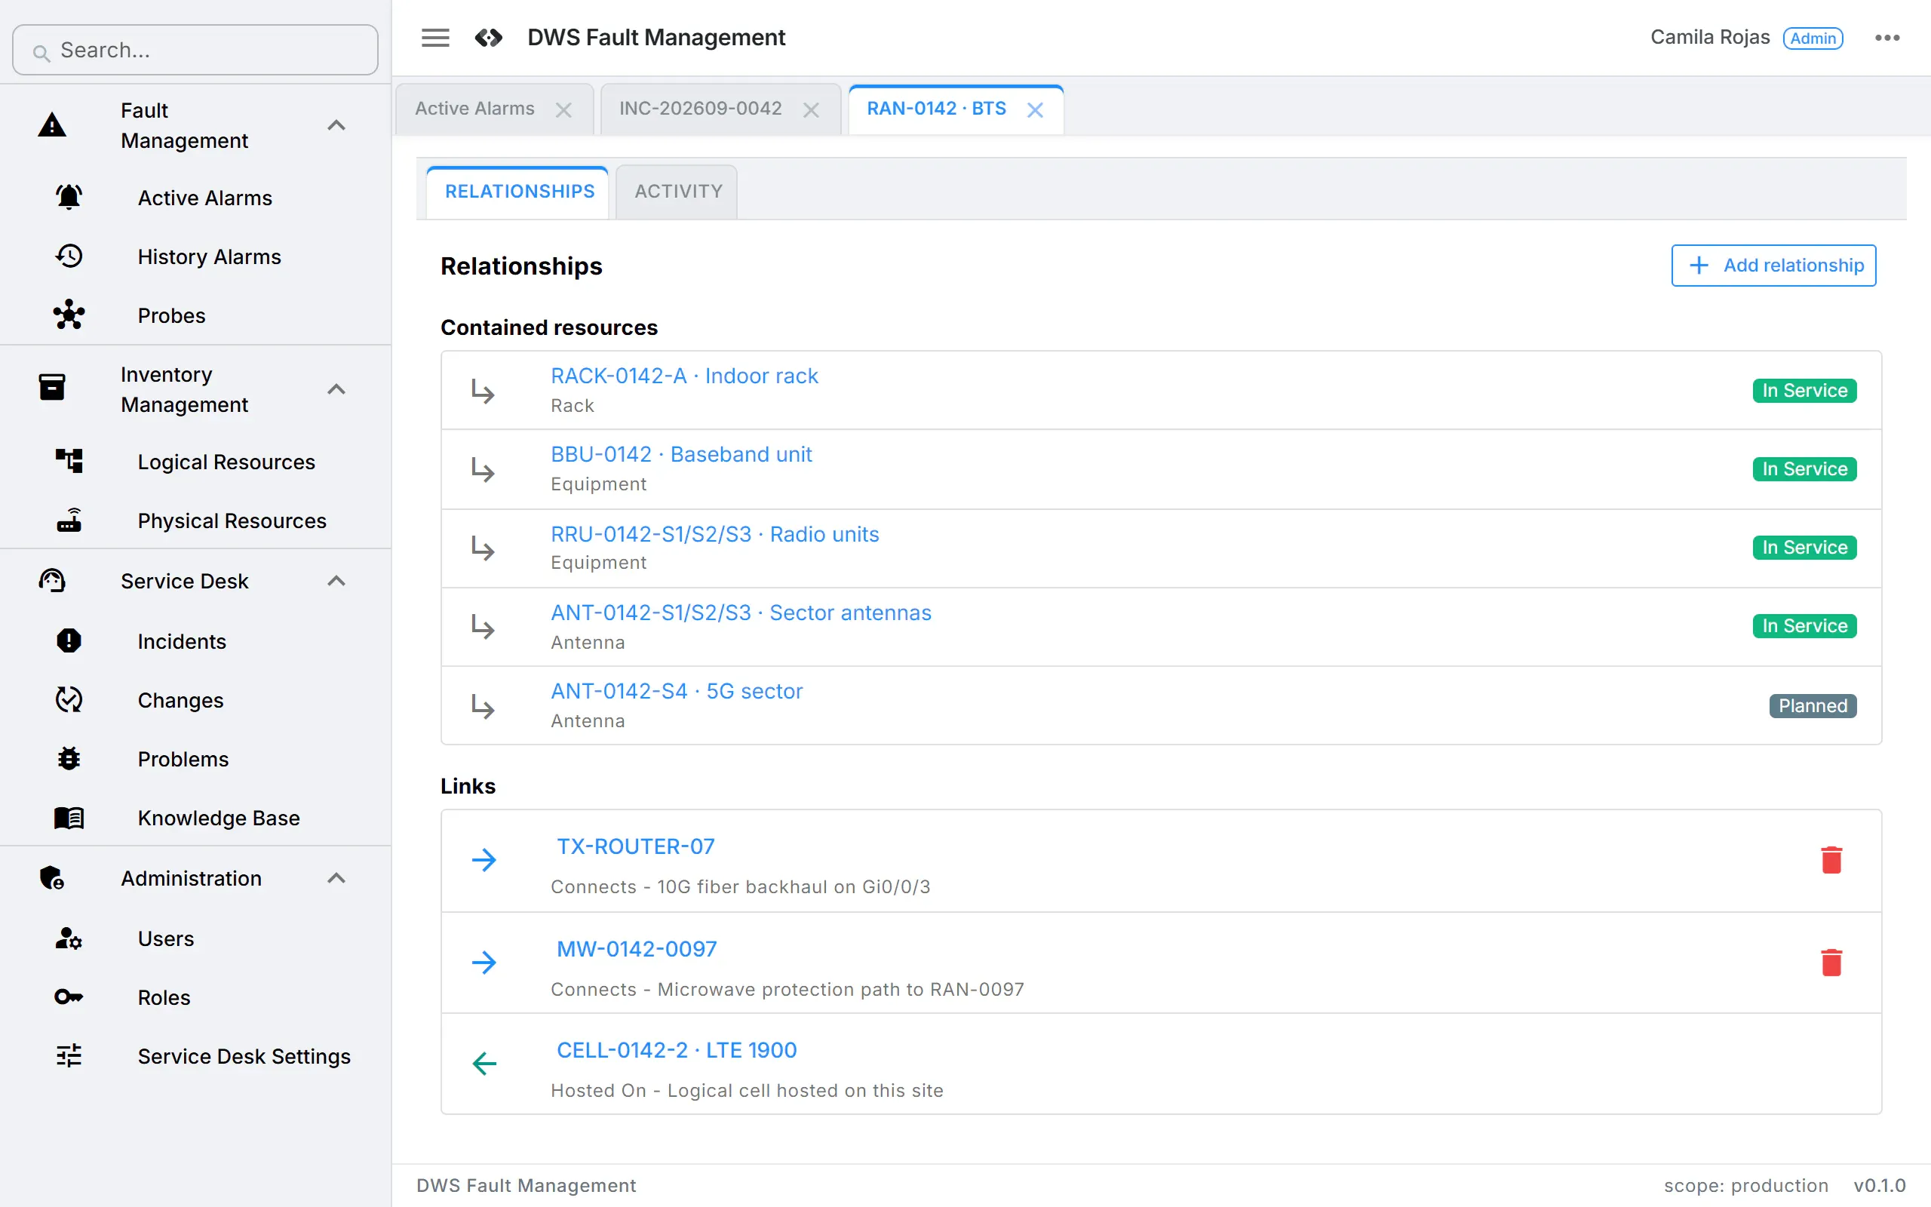Open ANT-0142-S1/S2/S3 Sector antennas link
This screenshot has width=1931, height=1207.
(x=741, y=613)
